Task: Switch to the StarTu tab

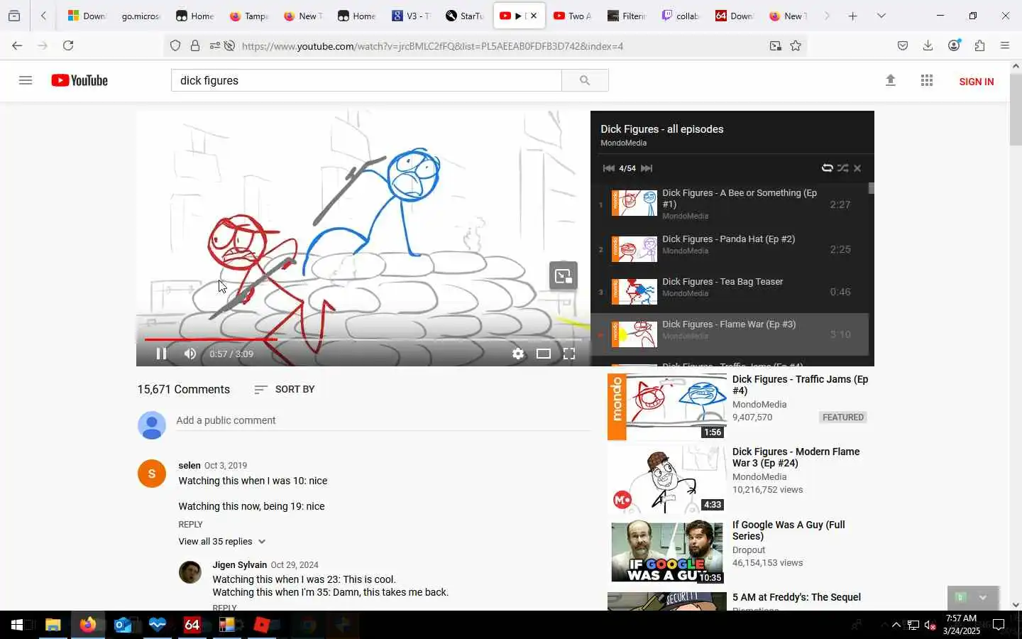Action: (x=465, y=16)
